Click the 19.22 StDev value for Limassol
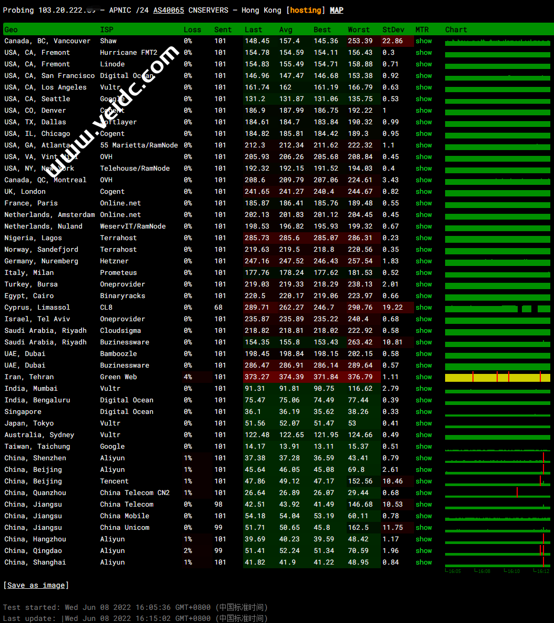This screenshot has height=623, width=554. [392, 308]
